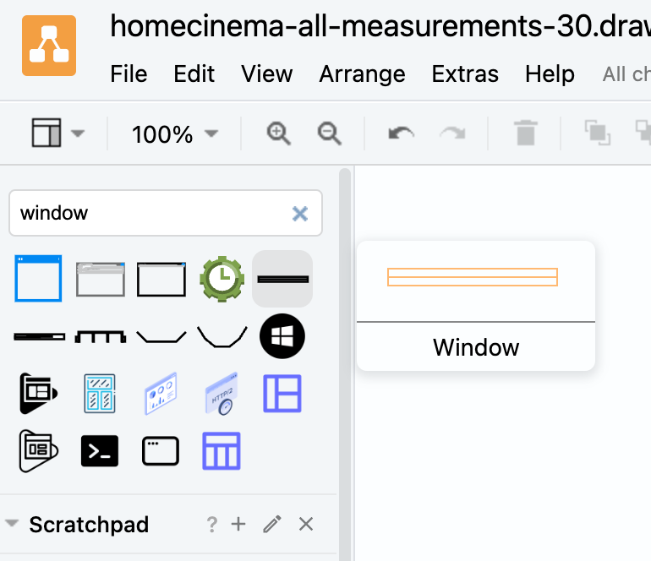Screen dimensions: 651x561
Task: Click the Zoom Out magnifier icon
Action: click(x=329, y=133)
